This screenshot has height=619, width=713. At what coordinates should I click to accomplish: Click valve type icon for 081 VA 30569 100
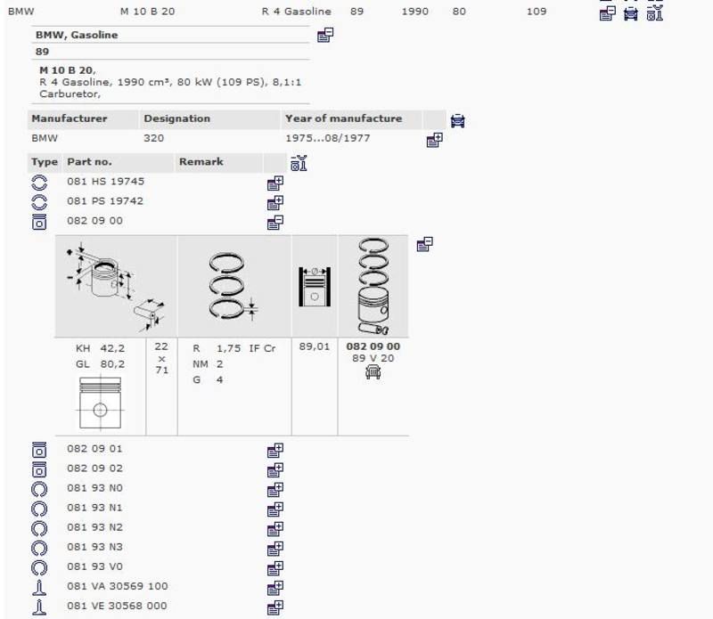(x=39, y=588)
